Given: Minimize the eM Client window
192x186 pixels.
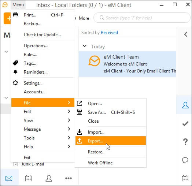Looking at the screenshot, I should click(162, 5).
